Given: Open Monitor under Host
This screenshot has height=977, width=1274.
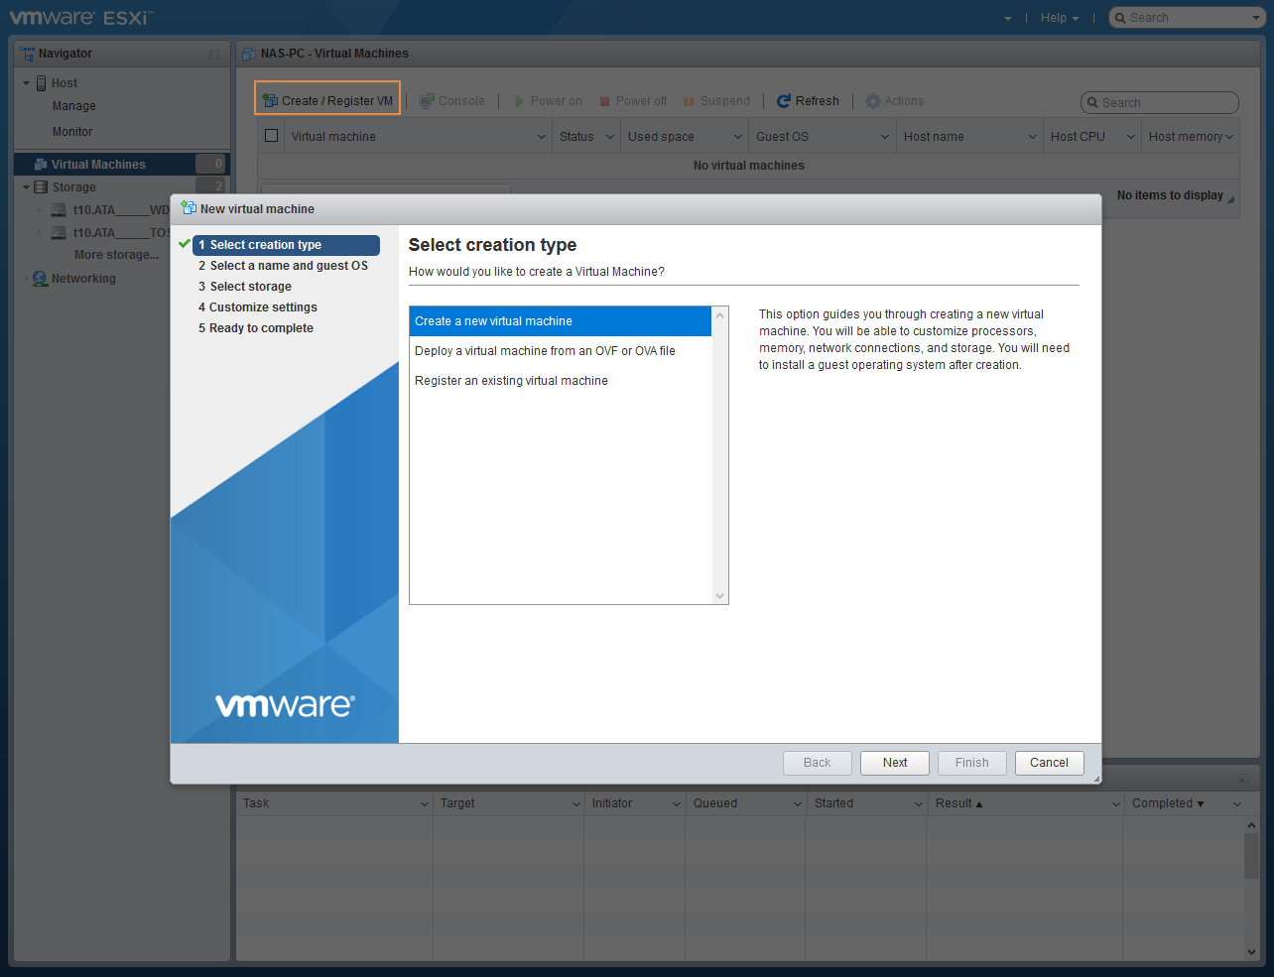Looking at the screenshot, I should click(72, 132).
